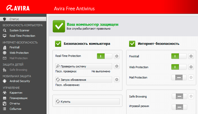This screenshot has height=114, width=198.
Task: Click the Android Security robot icon
Action: (x=4, y=81)
